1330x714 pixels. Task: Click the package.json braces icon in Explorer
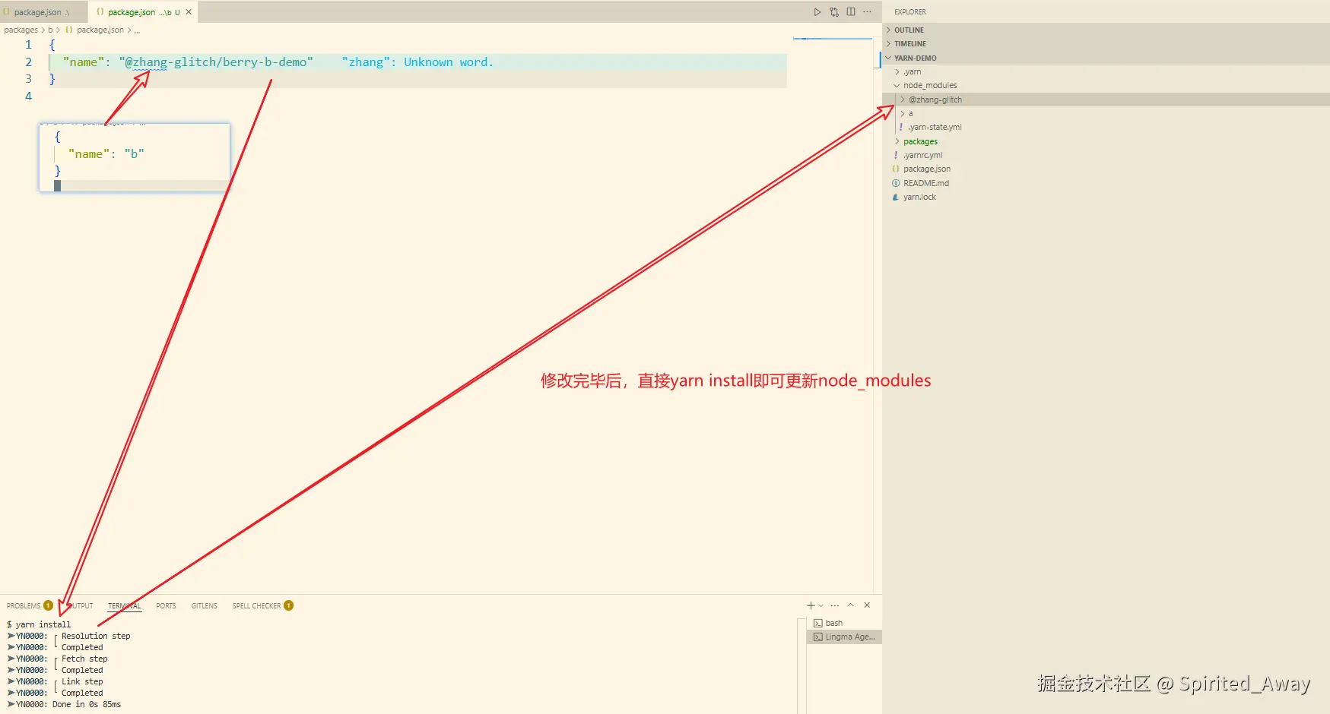click(896, 169)
